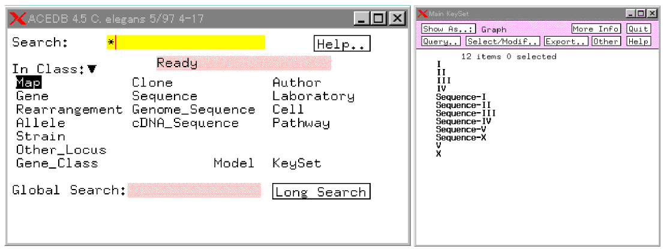Focus the Global Search text box
The height and width of the screenshot is (249, 667).
pos(194,190)
